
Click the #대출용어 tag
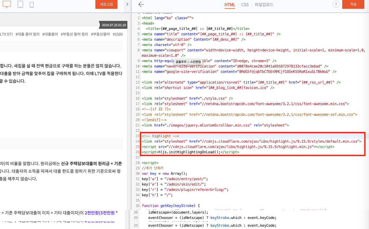point(50,34)
